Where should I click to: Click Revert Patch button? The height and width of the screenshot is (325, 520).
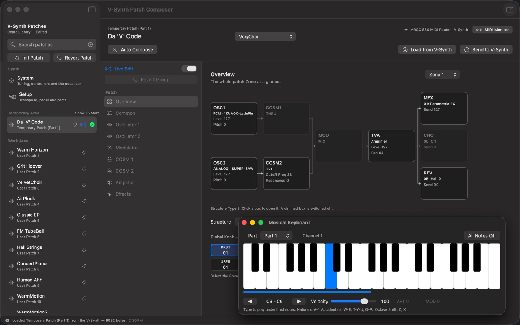tap(75, 58)
